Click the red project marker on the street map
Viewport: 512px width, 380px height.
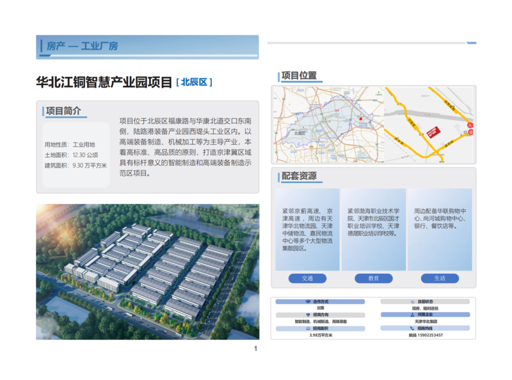[434, 132]
